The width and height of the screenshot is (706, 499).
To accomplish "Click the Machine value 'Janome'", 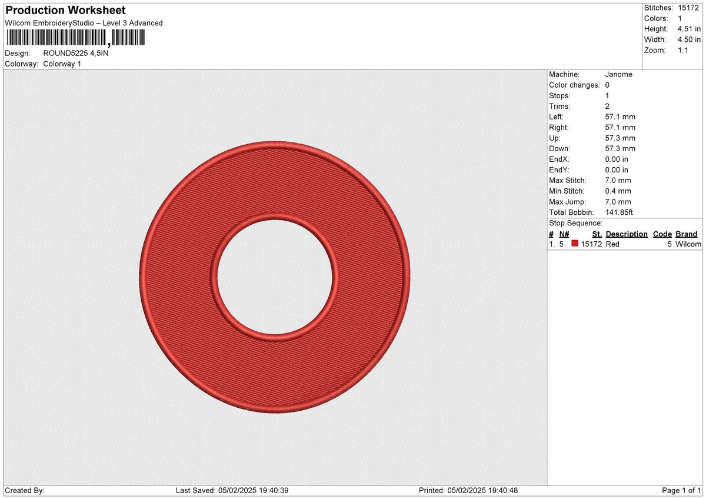I will click(x=619, y=74).
